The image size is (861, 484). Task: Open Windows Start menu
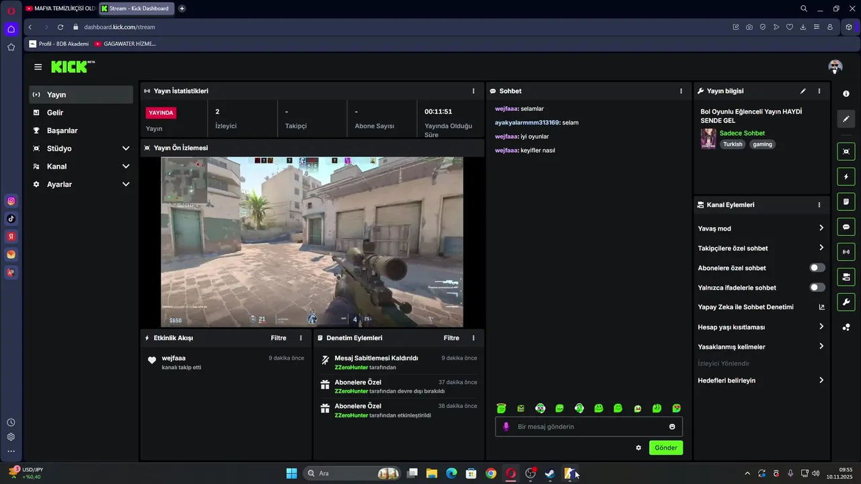(291, 473)
